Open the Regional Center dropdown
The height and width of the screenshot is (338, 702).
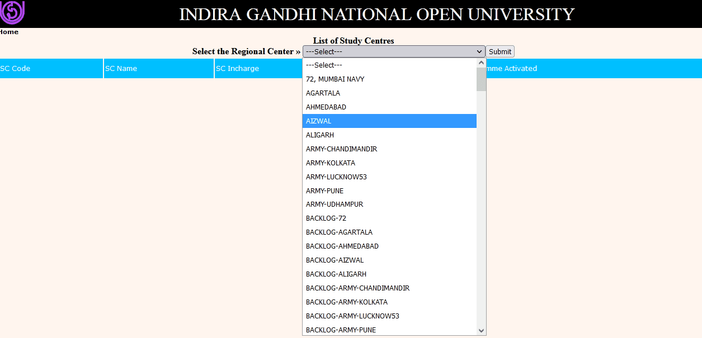(393, 51)
